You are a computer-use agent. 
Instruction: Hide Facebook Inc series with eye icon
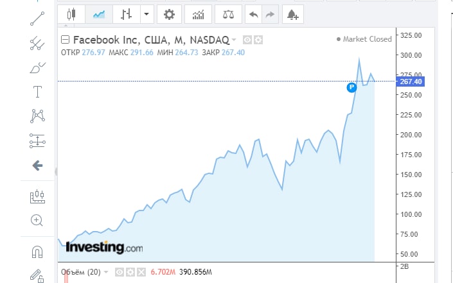(x=247, y=40)
